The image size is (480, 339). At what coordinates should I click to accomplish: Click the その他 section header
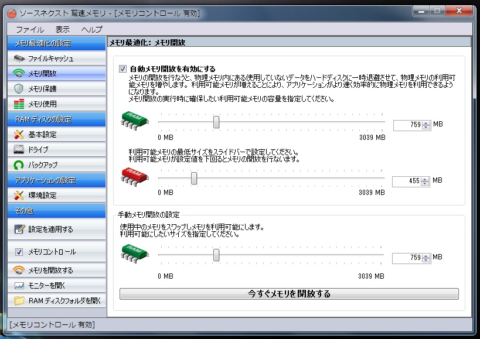pos(57,211)
